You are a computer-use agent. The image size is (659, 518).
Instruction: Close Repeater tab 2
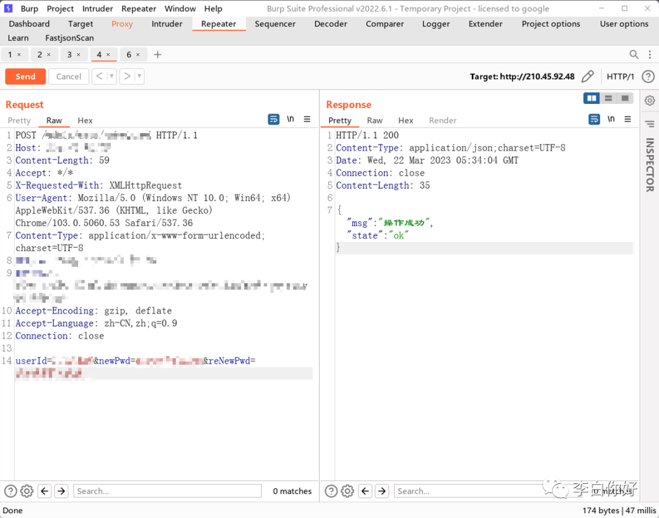(49, 55)
